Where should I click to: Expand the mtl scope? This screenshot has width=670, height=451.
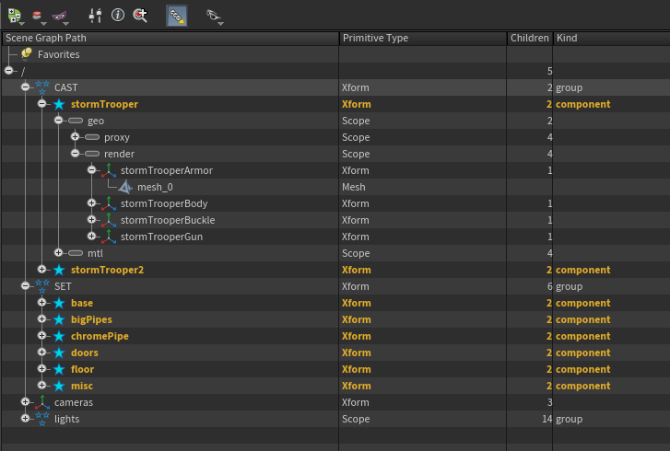tap(59, 252)
